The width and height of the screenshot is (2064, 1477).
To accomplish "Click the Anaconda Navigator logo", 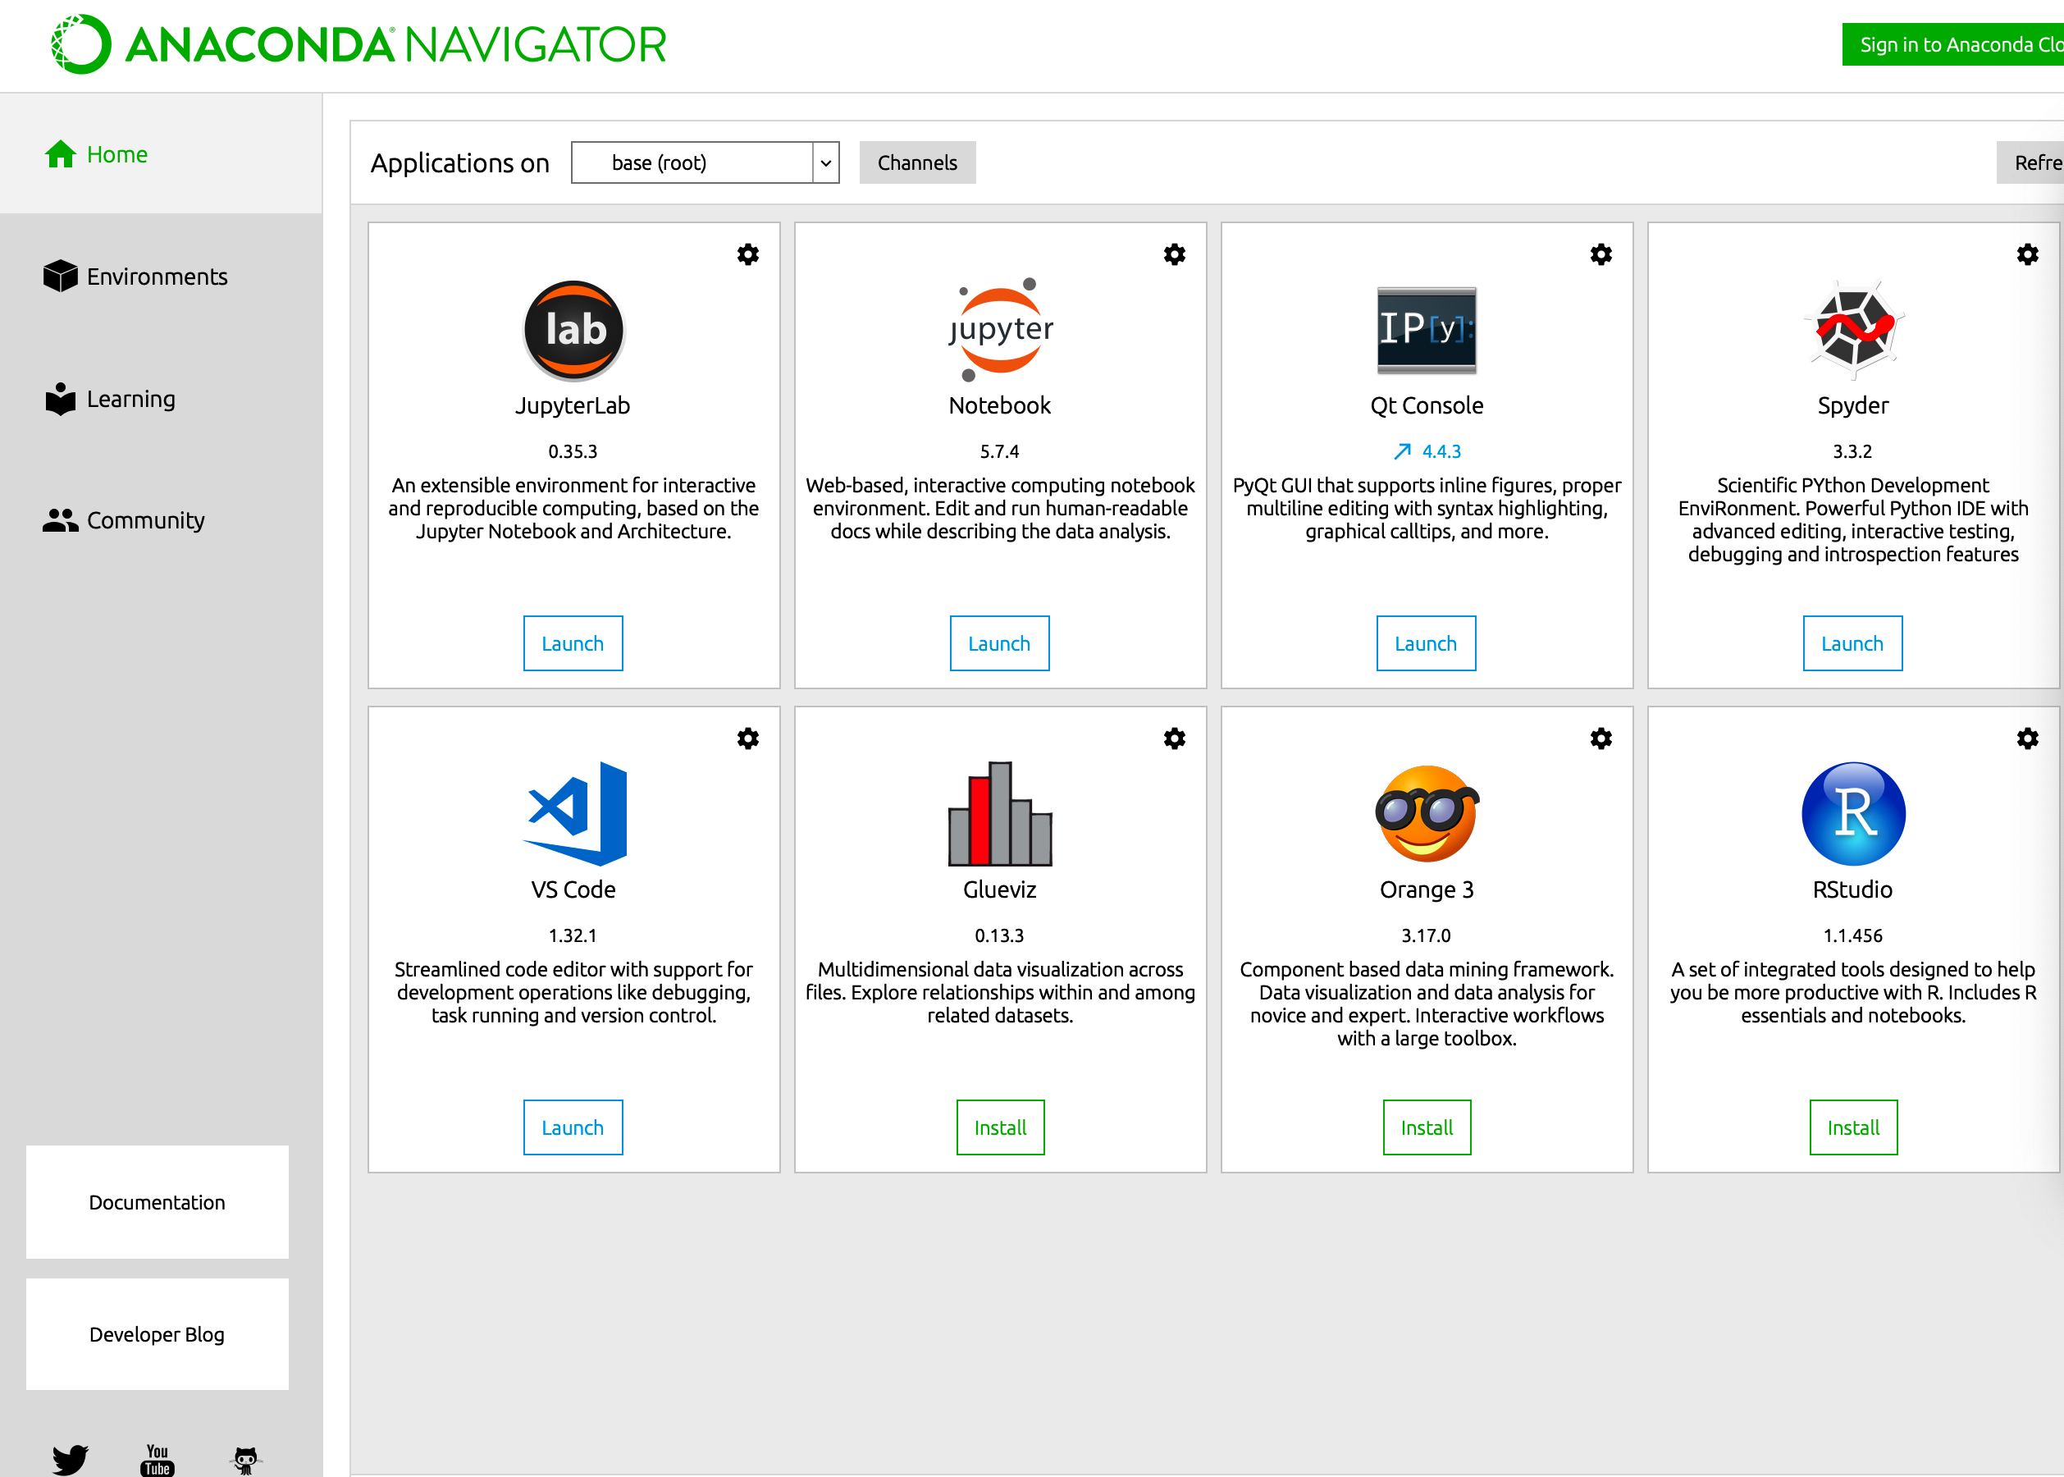I will coord(358,44).
